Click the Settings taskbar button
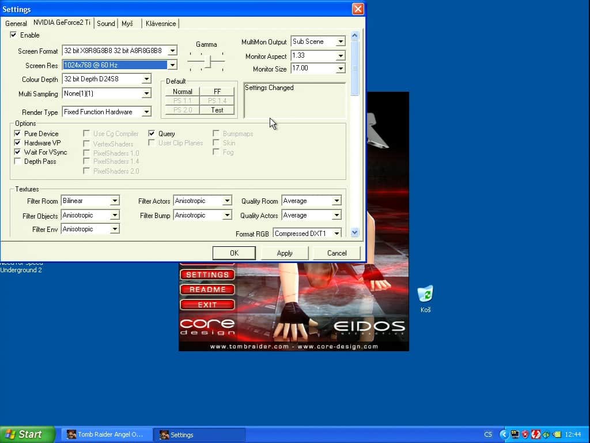The image size is (590, 443). (199, 435)
